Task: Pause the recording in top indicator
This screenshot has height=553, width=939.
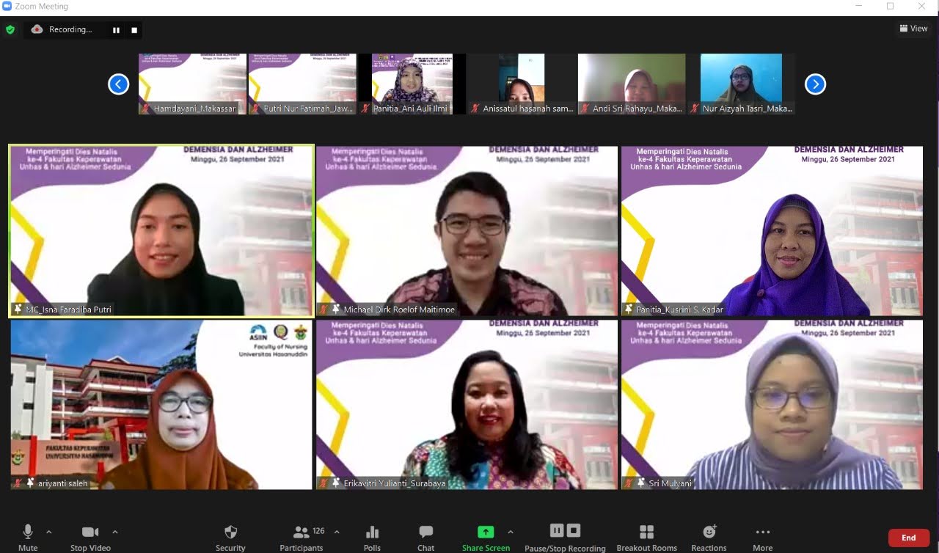Action: click(116, 30)
